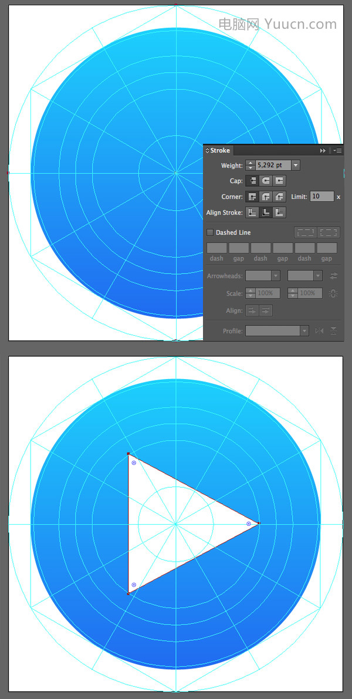This screenshot has height=699, width=352.
Task: Align stroke to center
Action: pyautogui.click(x=253, y=212)
